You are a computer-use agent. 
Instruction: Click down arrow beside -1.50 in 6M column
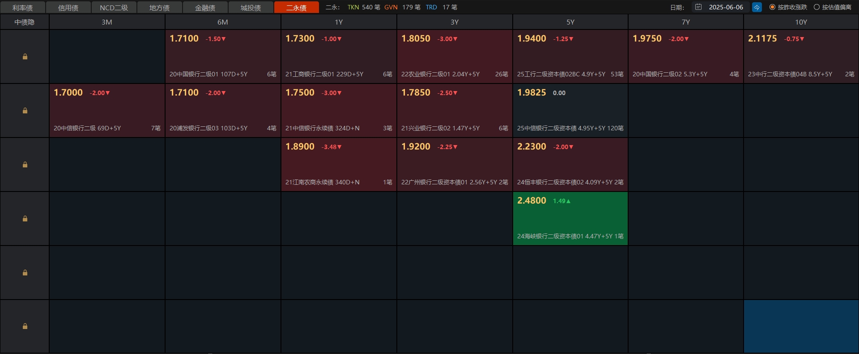224,39
